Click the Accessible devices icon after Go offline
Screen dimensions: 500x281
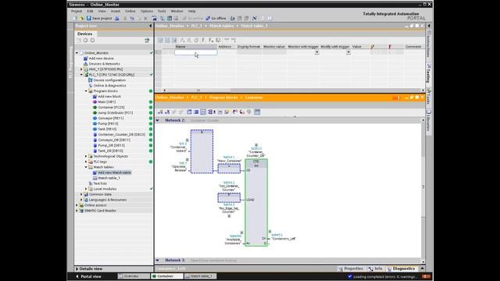pos(233,18)
